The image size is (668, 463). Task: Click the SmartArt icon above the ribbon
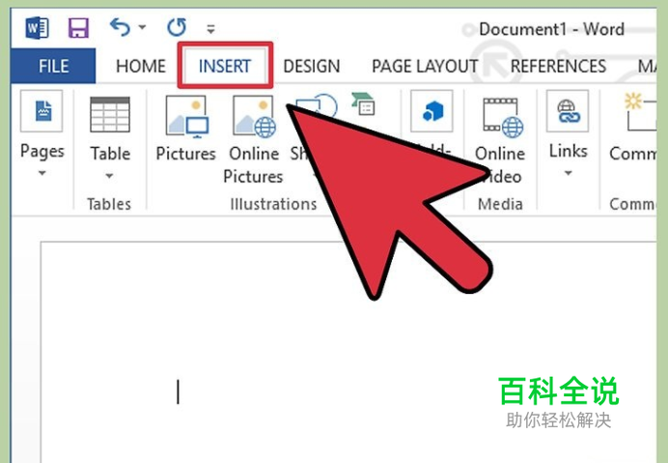pyautogui.click(x=363, y=104)
